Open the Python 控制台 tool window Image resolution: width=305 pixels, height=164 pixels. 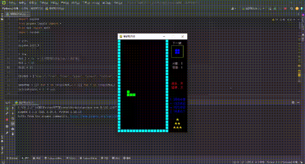[88, 158]
